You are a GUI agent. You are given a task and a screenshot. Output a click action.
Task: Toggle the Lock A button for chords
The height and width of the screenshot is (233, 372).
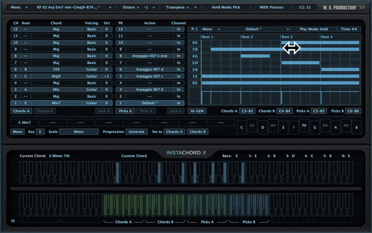tap(104, 111)
